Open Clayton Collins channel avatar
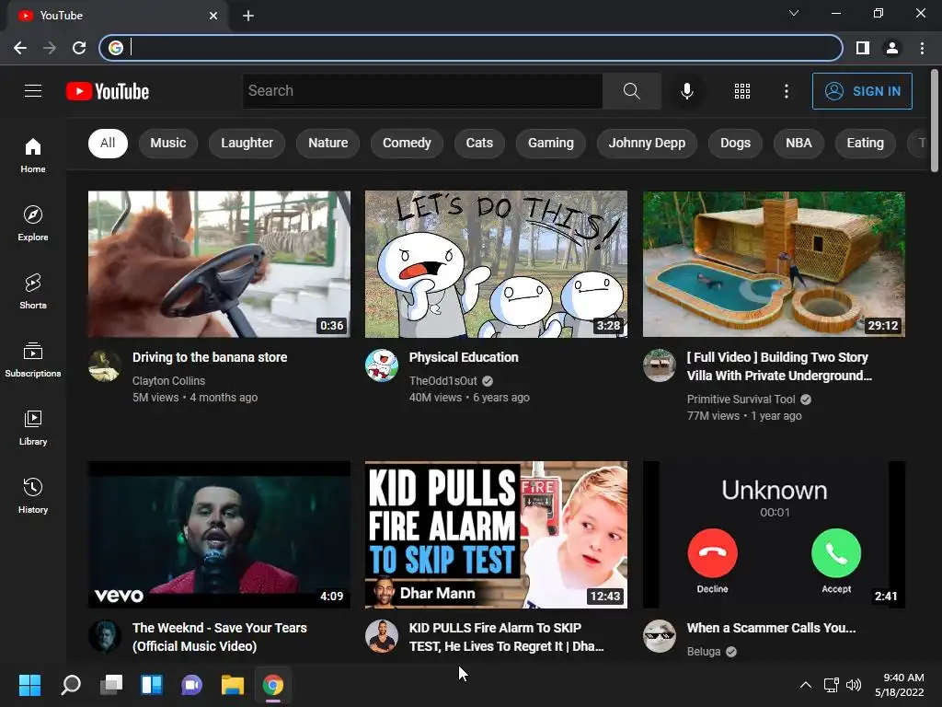Screen dimensions: 942x707 click(x=105, y=365)
